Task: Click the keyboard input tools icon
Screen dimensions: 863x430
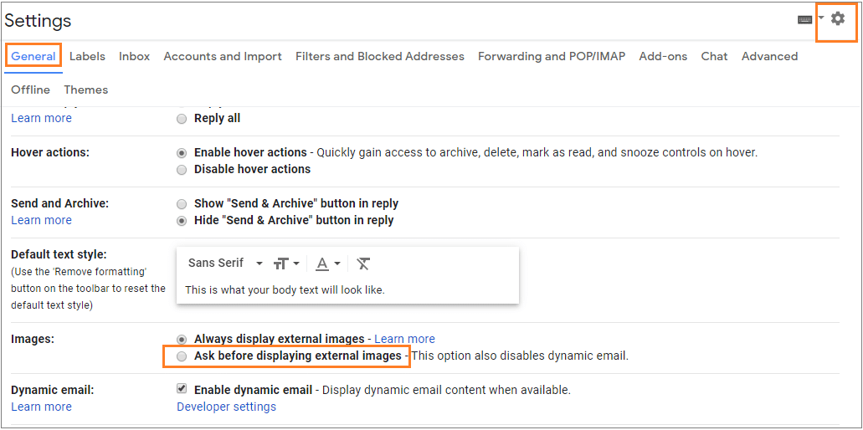Action: coord(804,19)
